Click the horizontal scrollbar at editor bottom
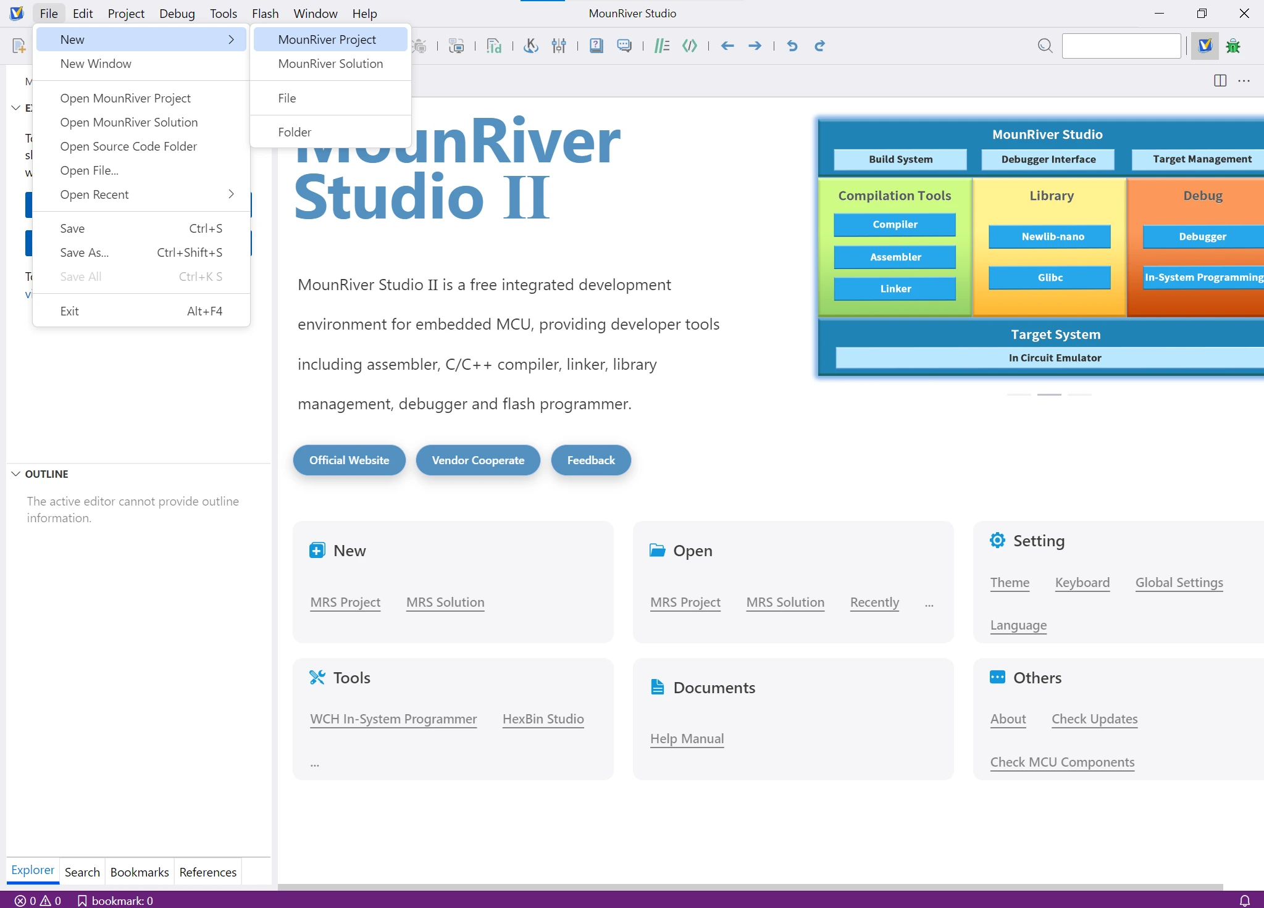 [750, 887]
